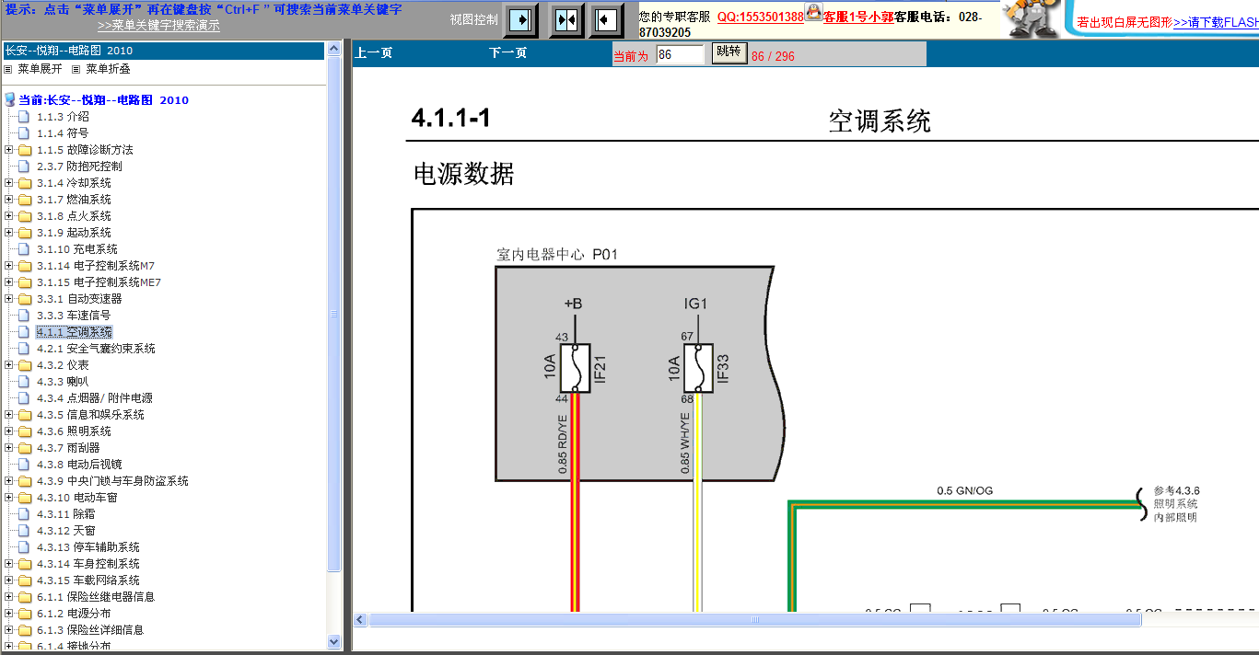Click the 长安--悦翔--电路图 2010 header title
Viewport: 1259px width, 655px height.
pyautogui.click(x=69, y=51)
